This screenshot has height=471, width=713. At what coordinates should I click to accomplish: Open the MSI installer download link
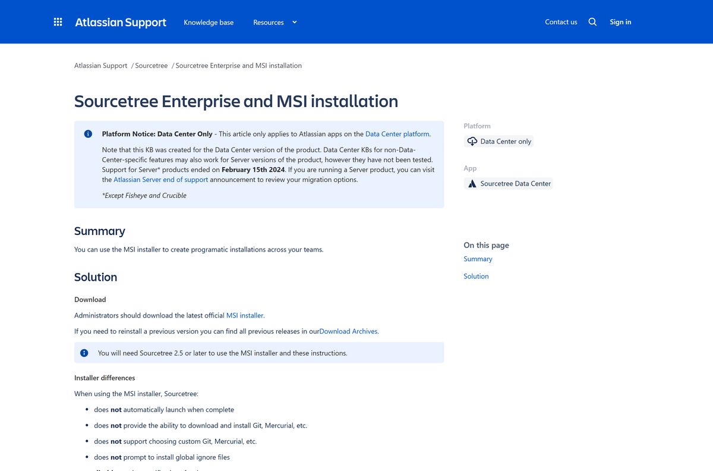coord(245,315)
